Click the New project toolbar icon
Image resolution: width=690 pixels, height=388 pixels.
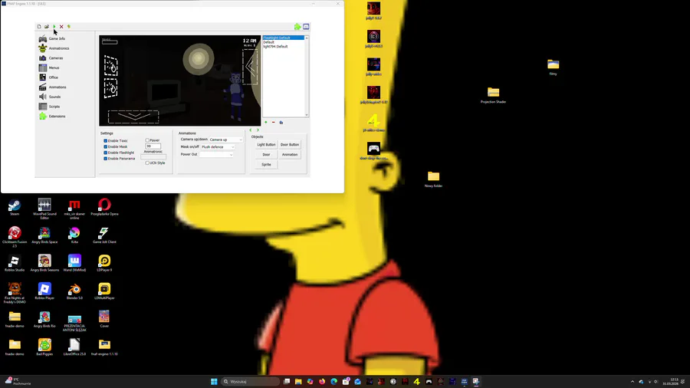click(x=39, y=26)
